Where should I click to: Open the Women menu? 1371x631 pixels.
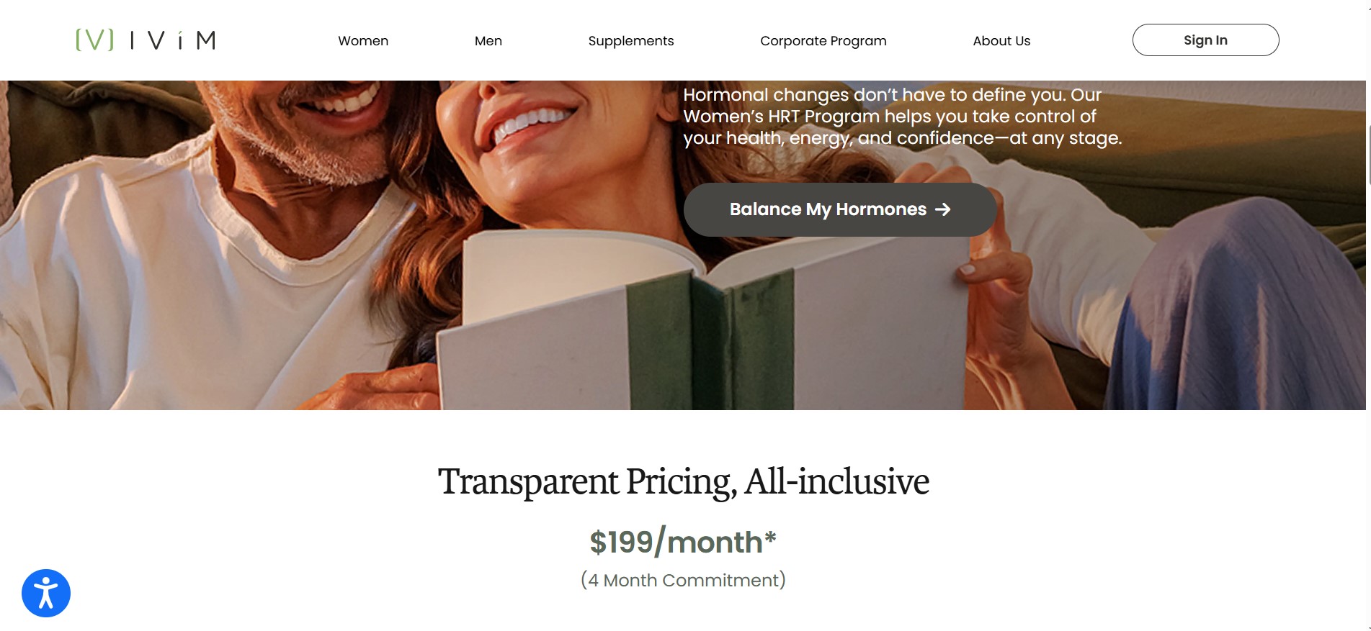(363, 41)
